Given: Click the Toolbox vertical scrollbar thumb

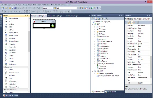Looking at the screenshot, I should click(29, 41).
